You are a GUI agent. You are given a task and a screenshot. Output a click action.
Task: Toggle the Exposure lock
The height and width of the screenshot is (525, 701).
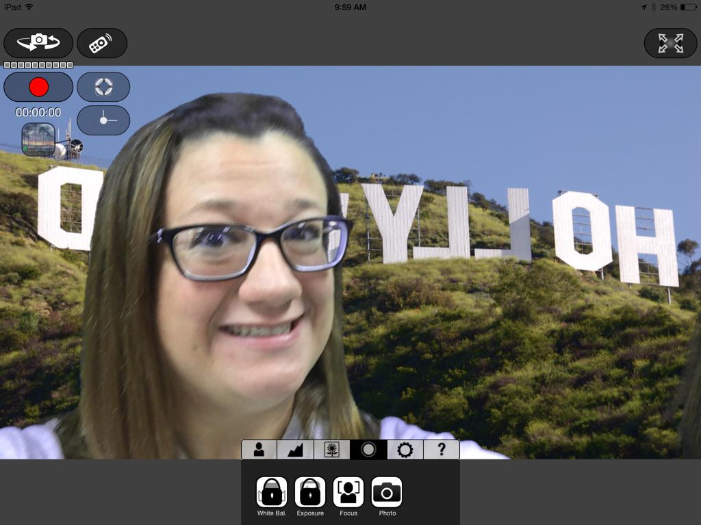pyautogui.click(x=310, y=492)
